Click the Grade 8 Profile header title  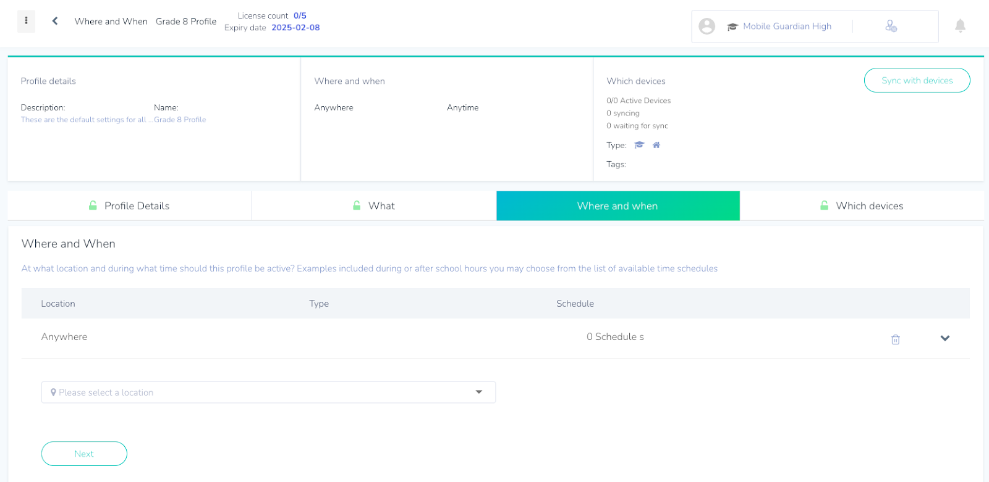coord(186,21)
